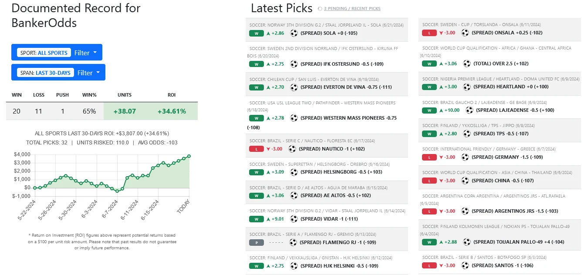Click the TODAY data point on chart

tap(189, 156)
